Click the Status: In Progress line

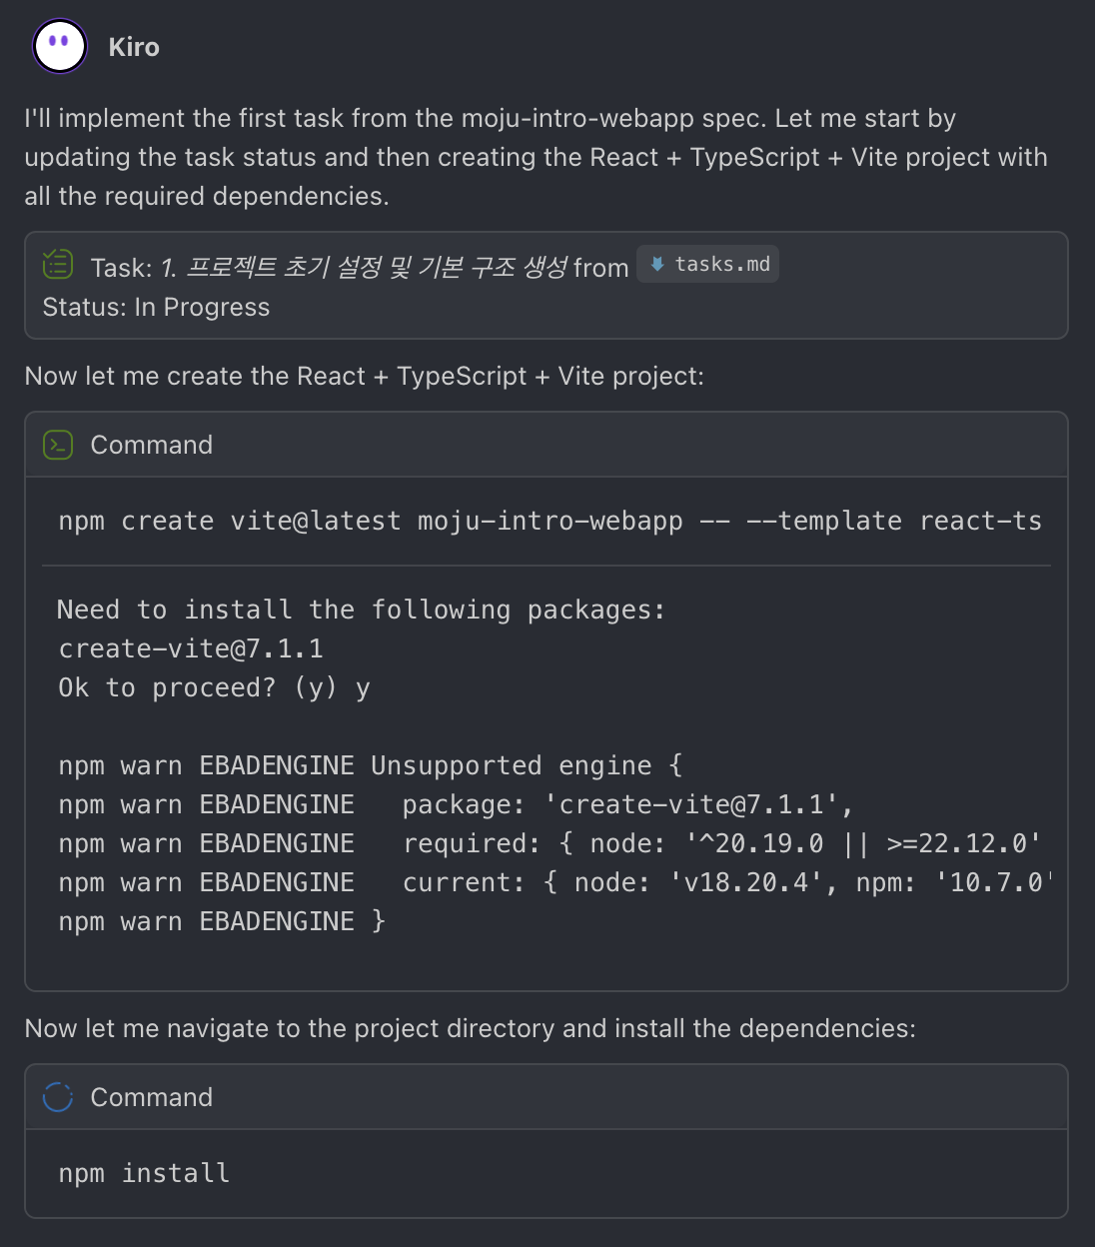156,308
